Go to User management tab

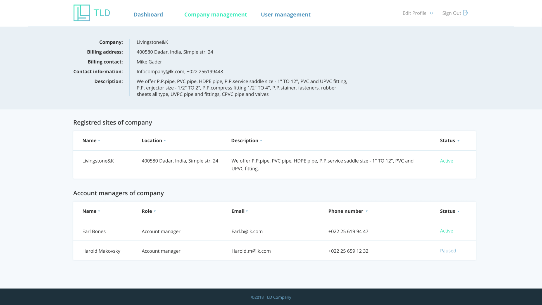[286, 15]
